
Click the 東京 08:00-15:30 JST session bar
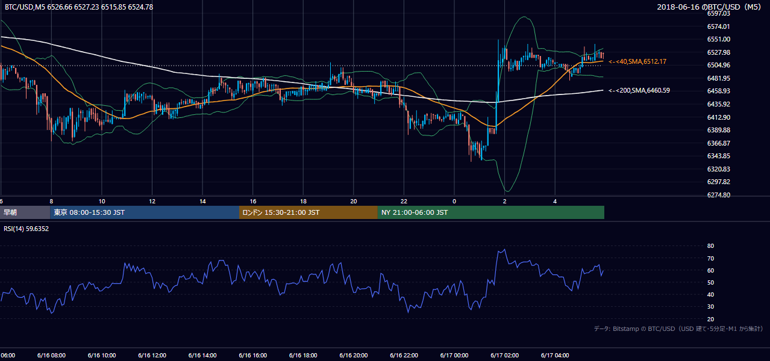coord(145,212)
